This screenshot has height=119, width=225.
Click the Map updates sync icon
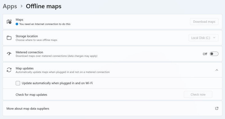pos(9,70)
